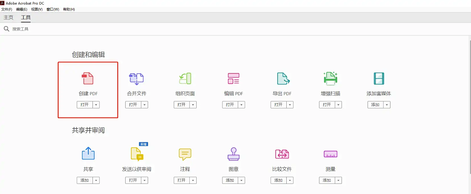Click 打开 button under 增强扫描
471x194 pixels.
click(x=327, y=105)
